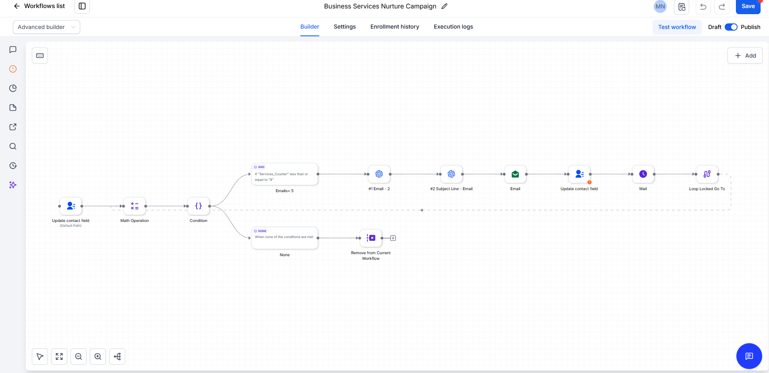769x373 pixels.
Task: Open comments icon in left sidebar
Action: (x=13, y=50)
